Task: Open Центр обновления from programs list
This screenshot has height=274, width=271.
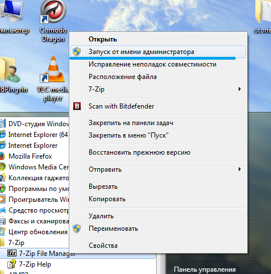Action: [x=38, y=232]
